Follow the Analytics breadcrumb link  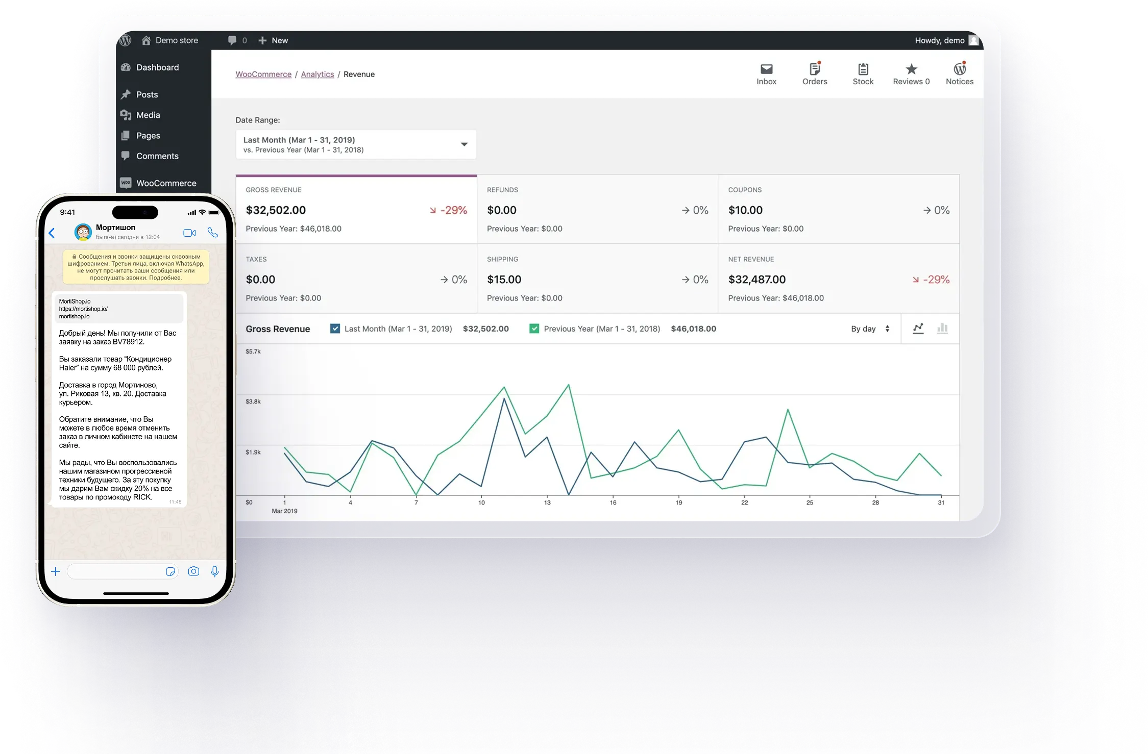coord(317,74)
